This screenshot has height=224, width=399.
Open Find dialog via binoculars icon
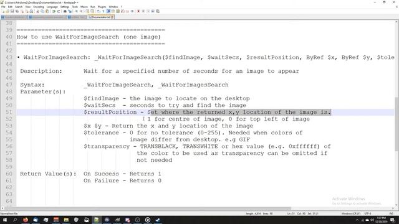[65, 11]
